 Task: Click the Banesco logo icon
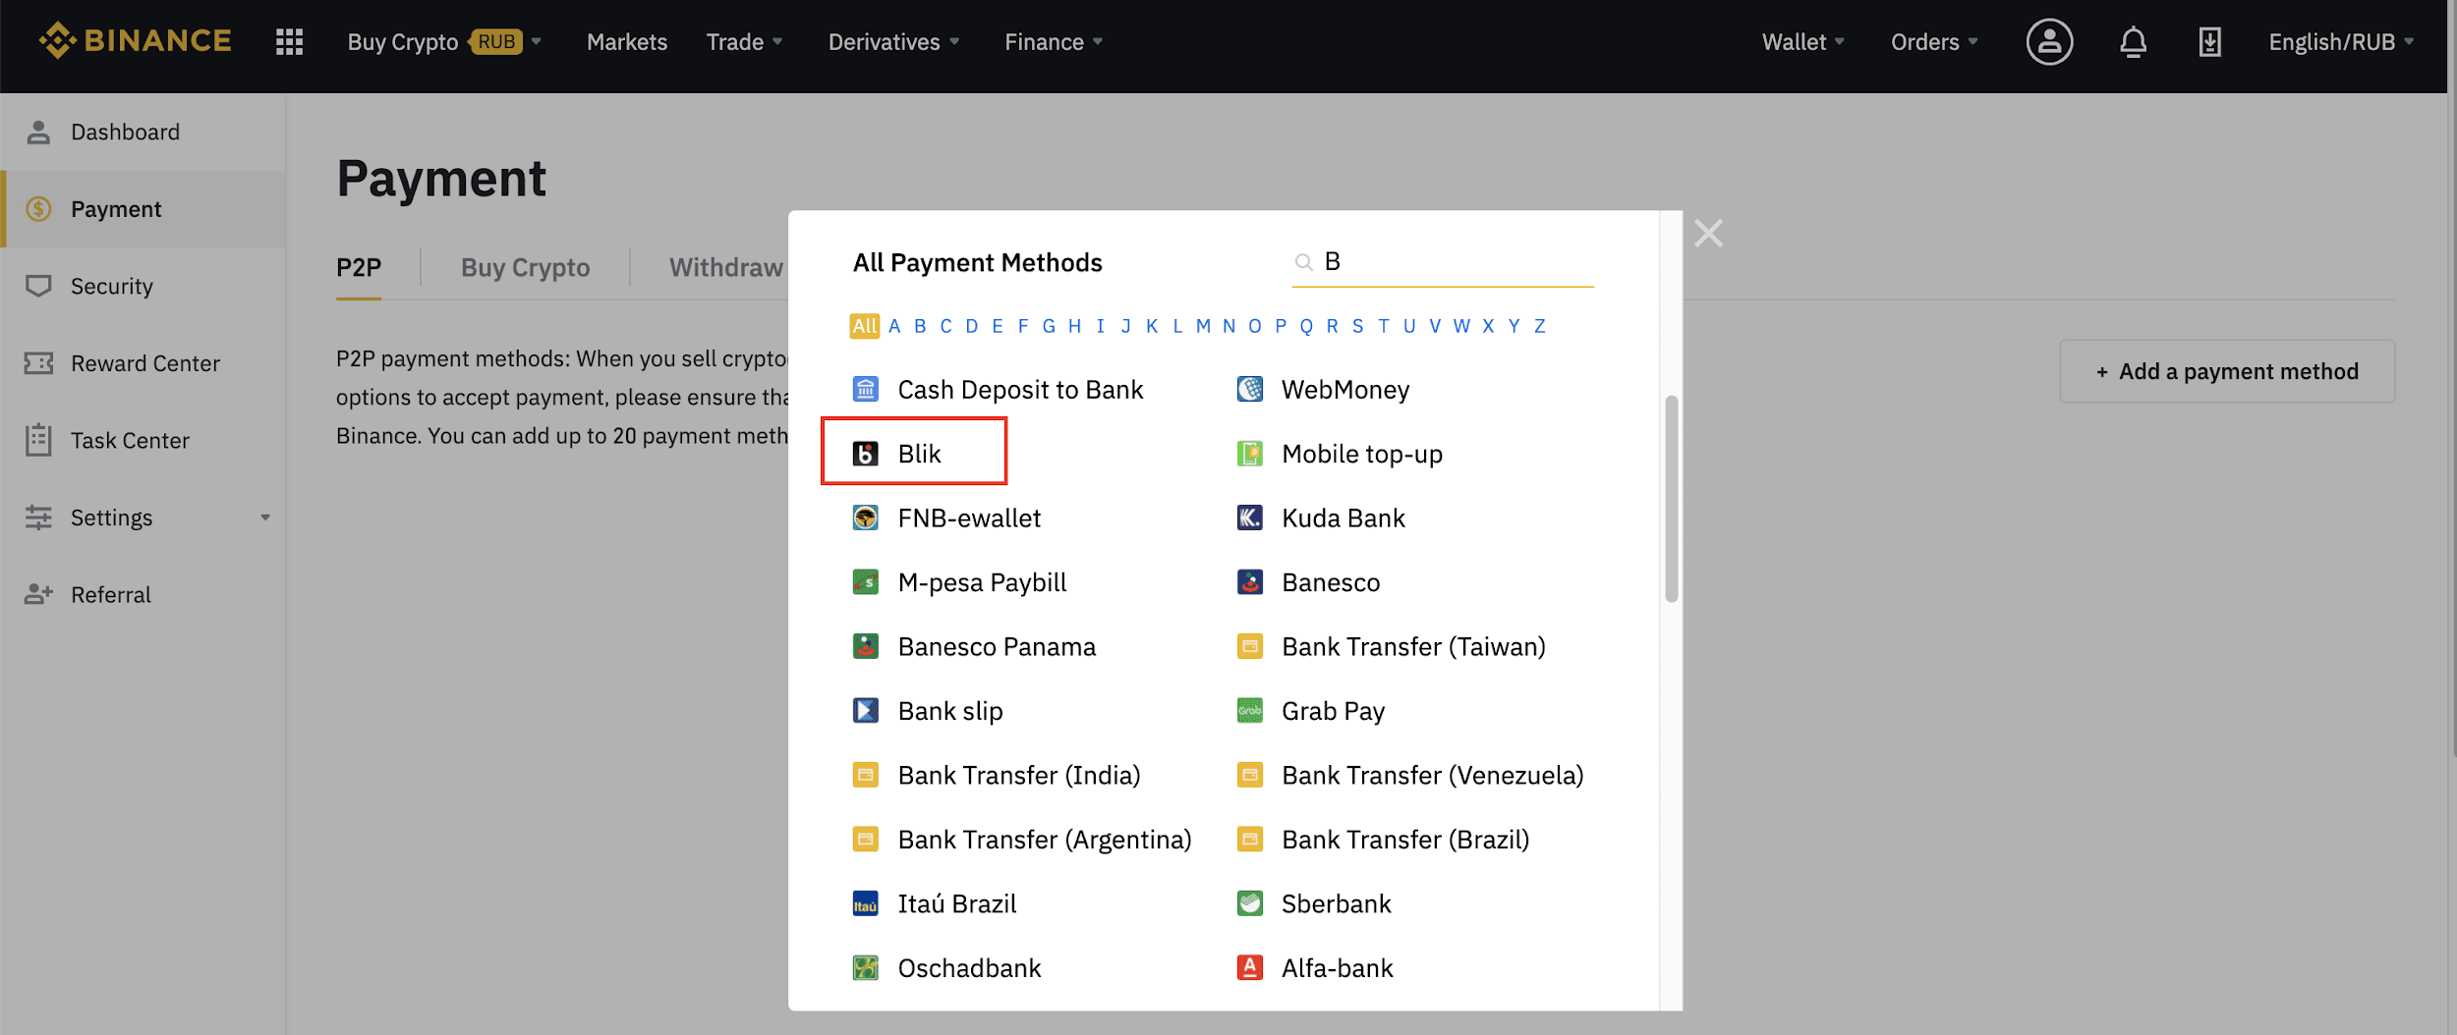[x=1249, y=582]
